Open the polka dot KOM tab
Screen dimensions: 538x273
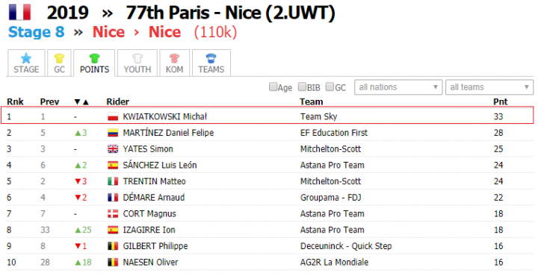174,63
